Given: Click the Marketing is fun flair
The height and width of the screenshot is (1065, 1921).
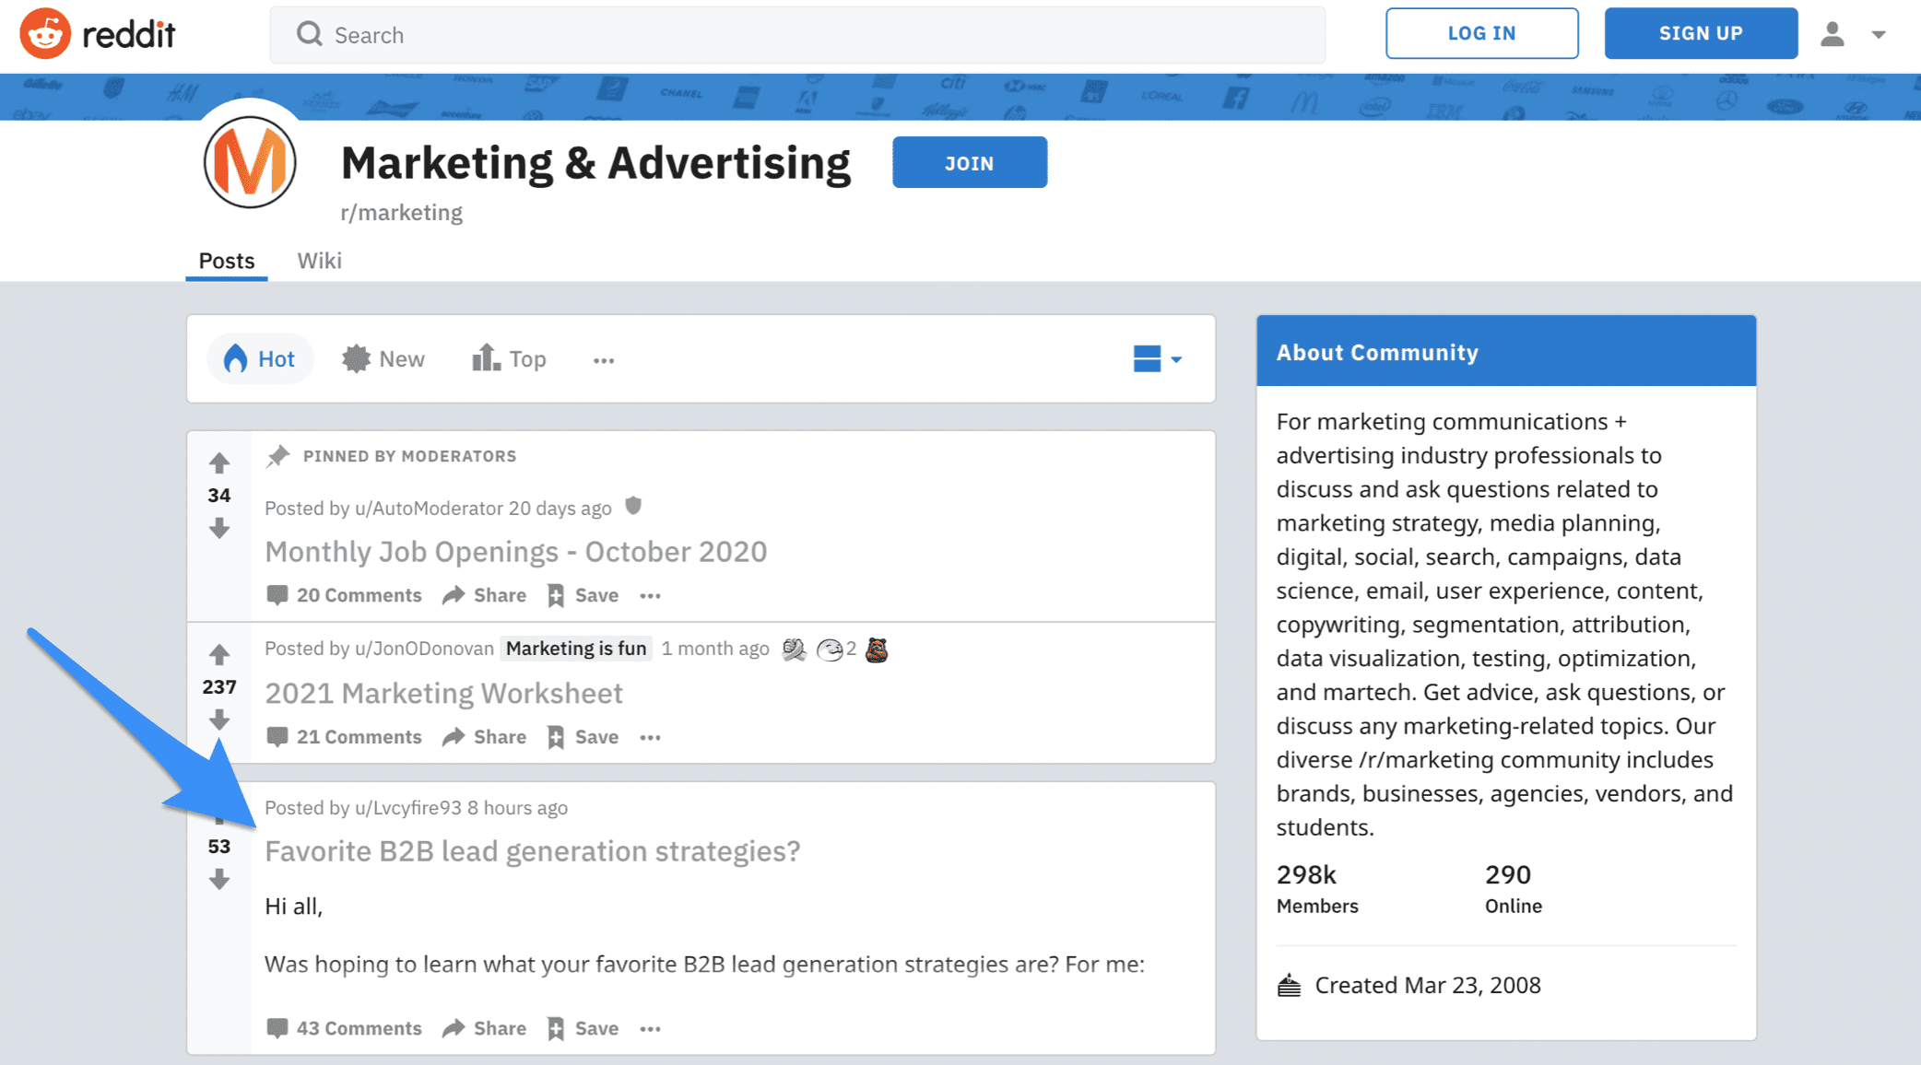Looking at the screenshot, I should pos(576,649).
